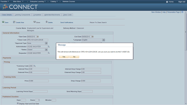The height and width of the screenshot is (105, 187).
Task: Click the Delete trash icon
Action: click(x=47, y=22)
